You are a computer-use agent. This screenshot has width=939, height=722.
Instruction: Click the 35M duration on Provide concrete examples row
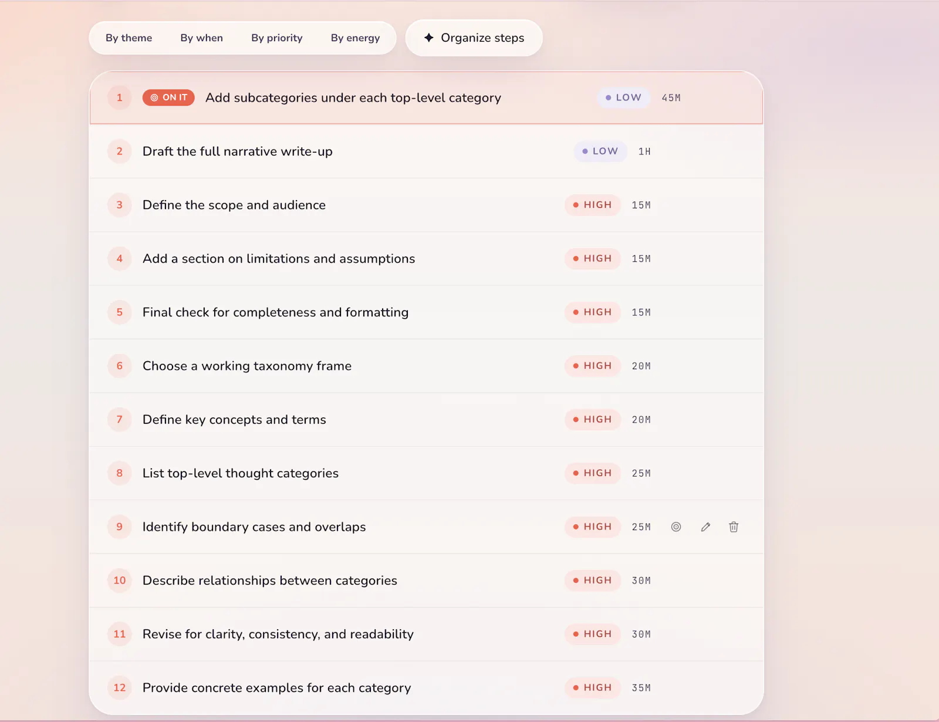pyautogui.click(x=641, y=688)
